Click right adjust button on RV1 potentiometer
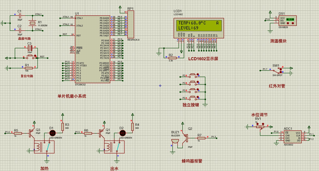The image size is (319, 171). point(263,124)
